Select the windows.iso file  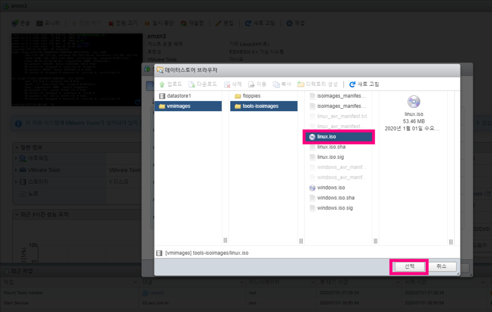(x=339, y=187)
